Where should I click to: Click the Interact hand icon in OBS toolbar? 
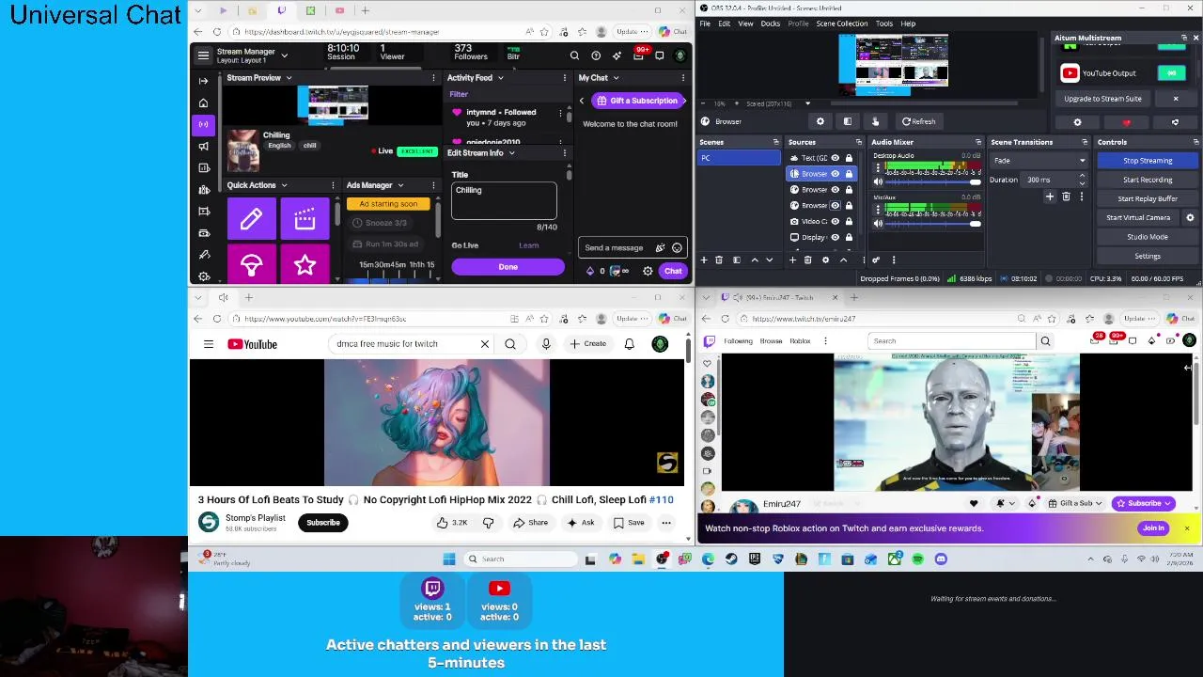coord(875,121)
